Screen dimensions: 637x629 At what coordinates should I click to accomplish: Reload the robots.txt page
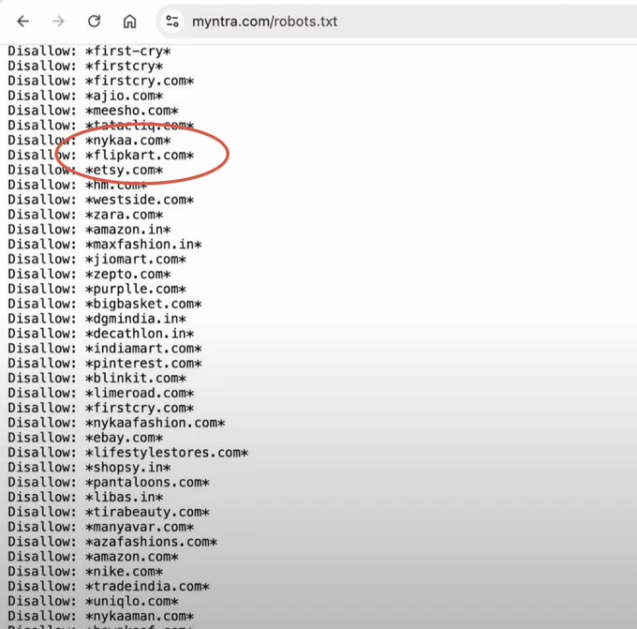coord(95,22)
